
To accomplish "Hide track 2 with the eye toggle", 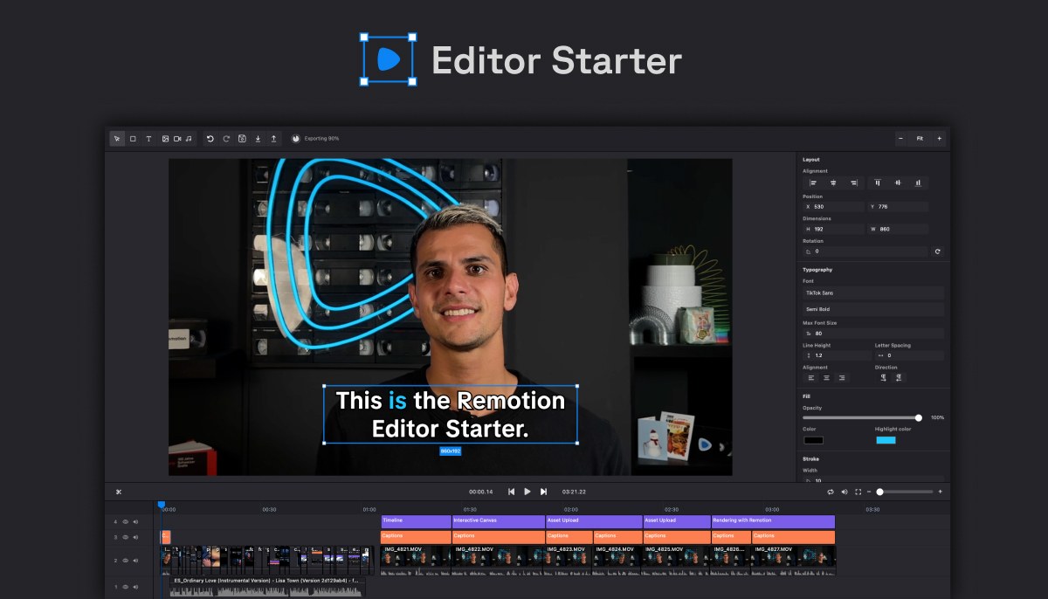I will [126, 561].
